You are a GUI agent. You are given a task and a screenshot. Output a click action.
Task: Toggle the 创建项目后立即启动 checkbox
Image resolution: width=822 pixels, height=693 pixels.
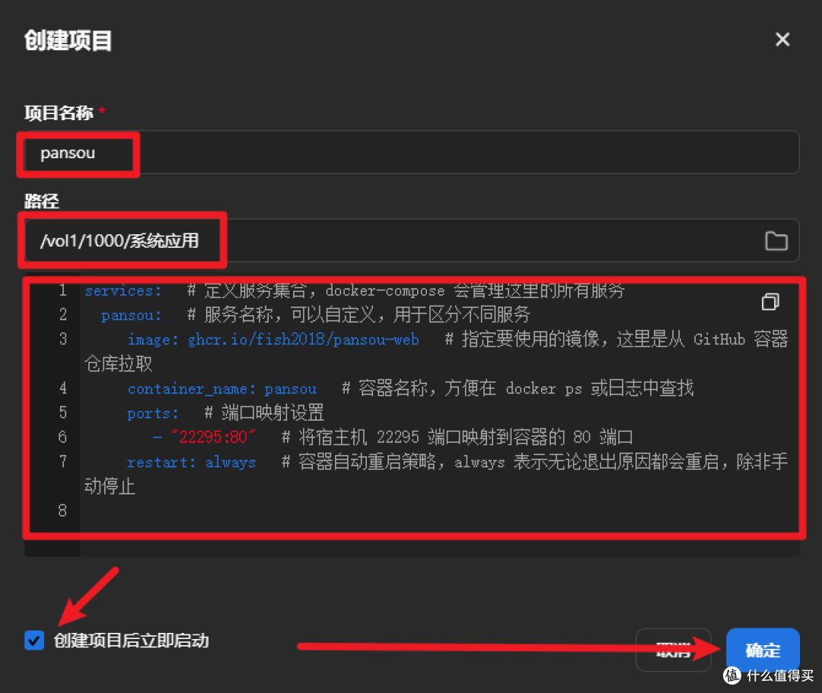pyautogui.click(x=33, y=641)
